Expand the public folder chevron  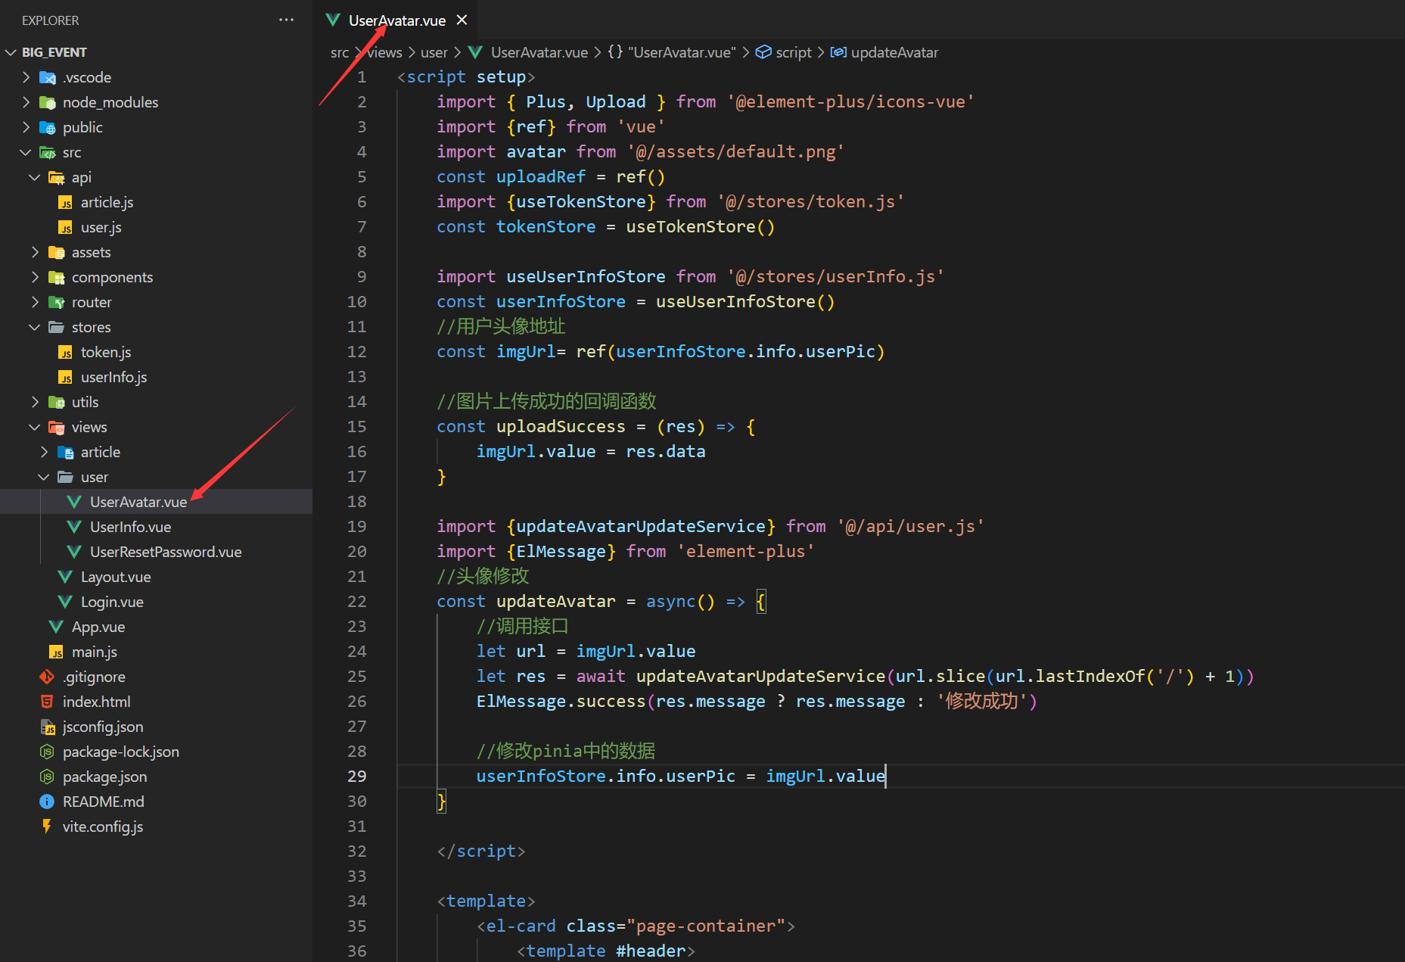(x=26, y=127)
